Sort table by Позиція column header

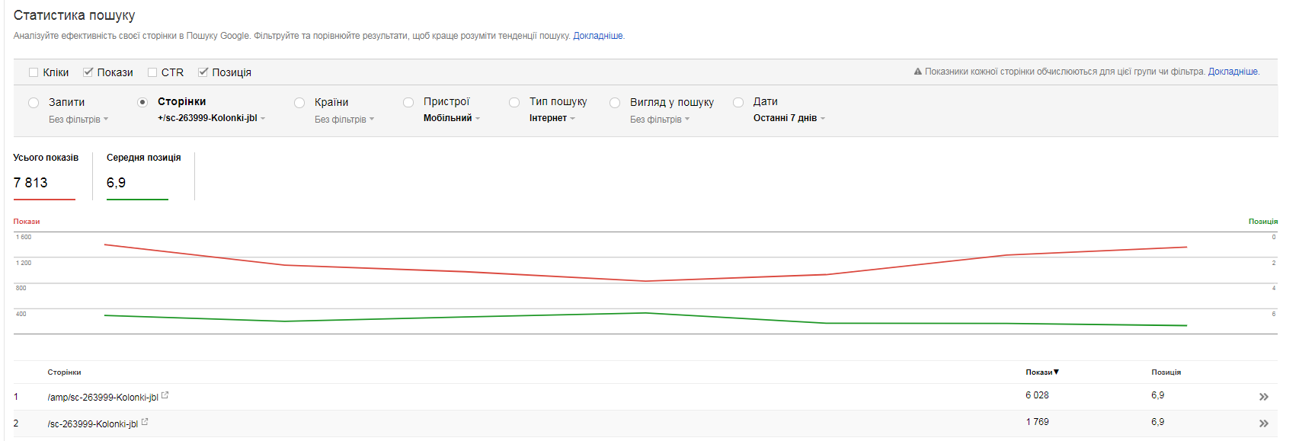coord(1166,372)
